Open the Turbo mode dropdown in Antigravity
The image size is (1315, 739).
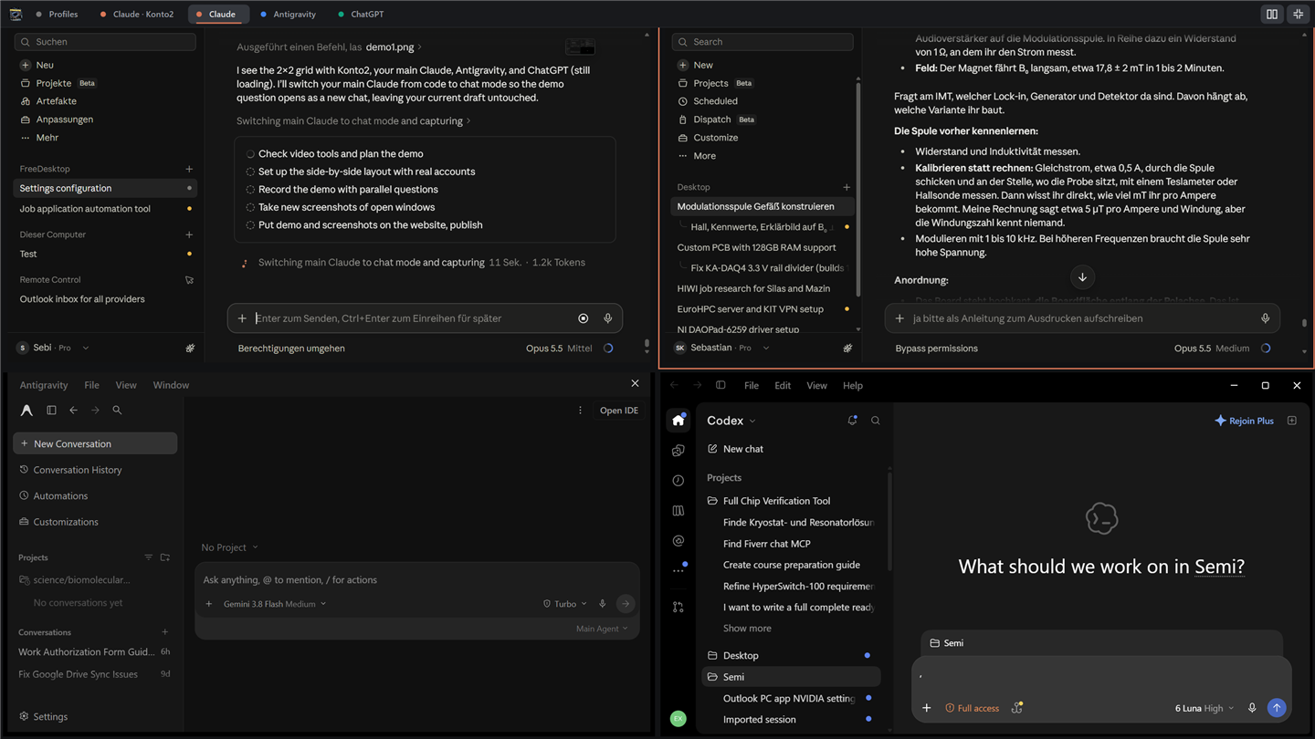pos(565,604)
